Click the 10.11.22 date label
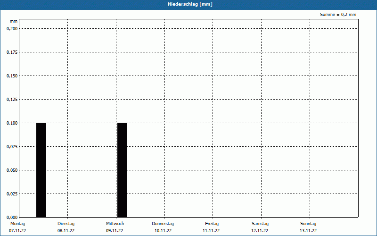Image resolution: width=377 pixels, height=236 pixels. 163,231
